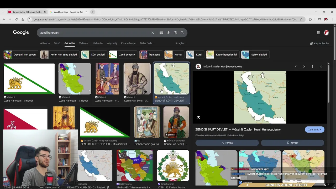The height and width of the screenshot is (189, 336).
Task: Click the Paylaş share button
Action: coord(227,143)
